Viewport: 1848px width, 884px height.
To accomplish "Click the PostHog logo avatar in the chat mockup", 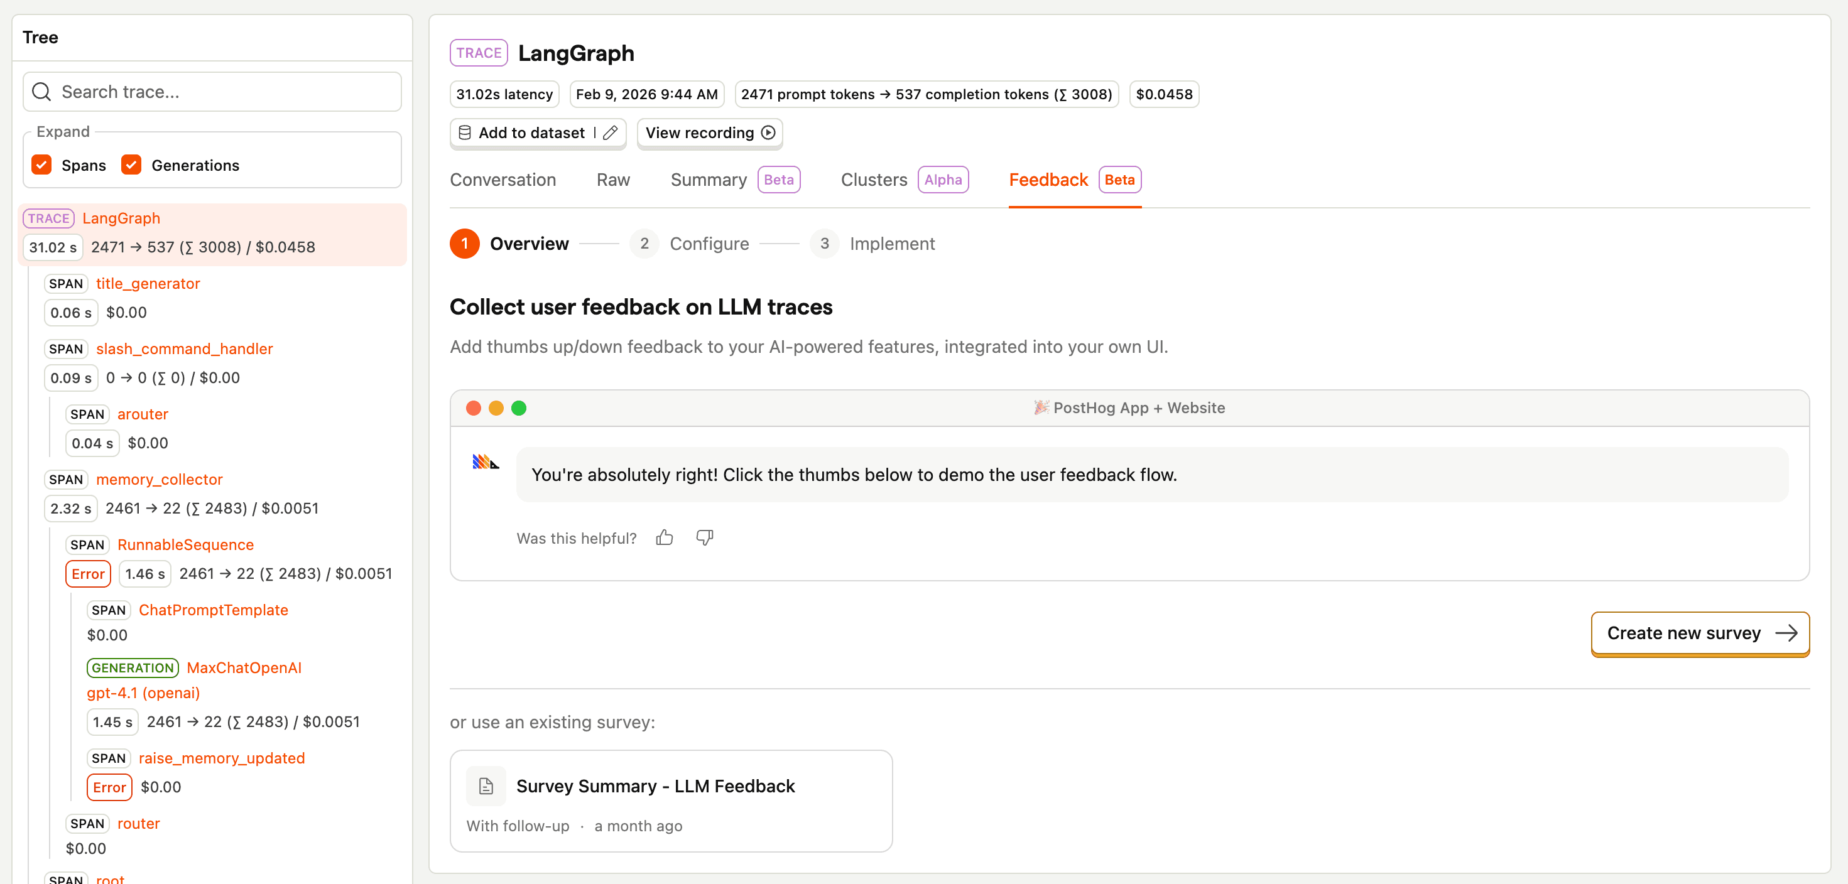I will pos(485,461).
